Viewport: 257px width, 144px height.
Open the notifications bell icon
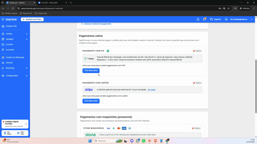tap(198, 19)
